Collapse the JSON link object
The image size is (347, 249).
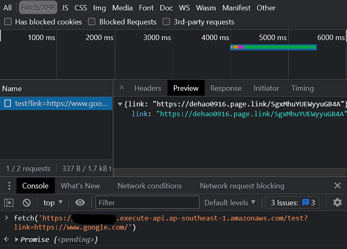(120, 104)
